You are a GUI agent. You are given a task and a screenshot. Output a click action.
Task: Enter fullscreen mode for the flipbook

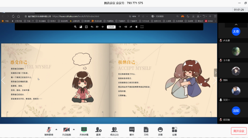click(x=142, y=27)
